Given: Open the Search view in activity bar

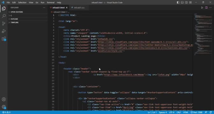Looking at the screenshot, I should pos(4,16).
